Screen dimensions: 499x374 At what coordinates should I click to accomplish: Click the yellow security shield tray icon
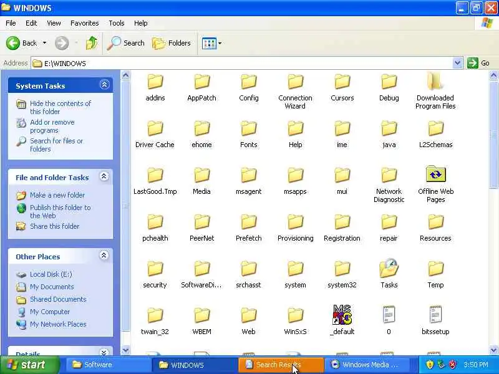(x=430, y=365)
